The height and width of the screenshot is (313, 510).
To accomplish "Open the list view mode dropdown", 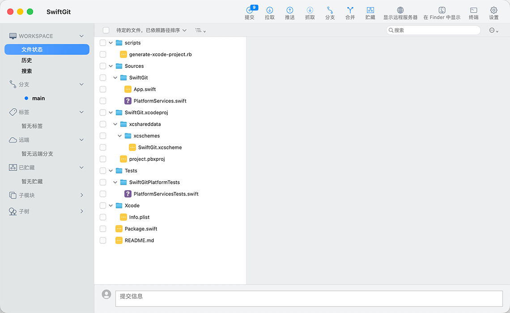I will tap(200, 30).
